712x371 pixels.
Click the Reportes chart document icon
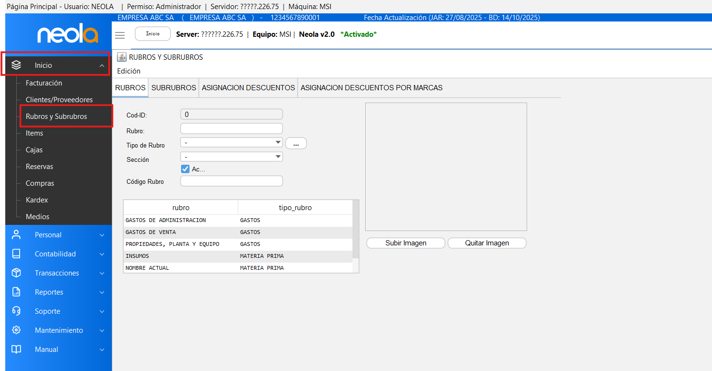[16, 292]
